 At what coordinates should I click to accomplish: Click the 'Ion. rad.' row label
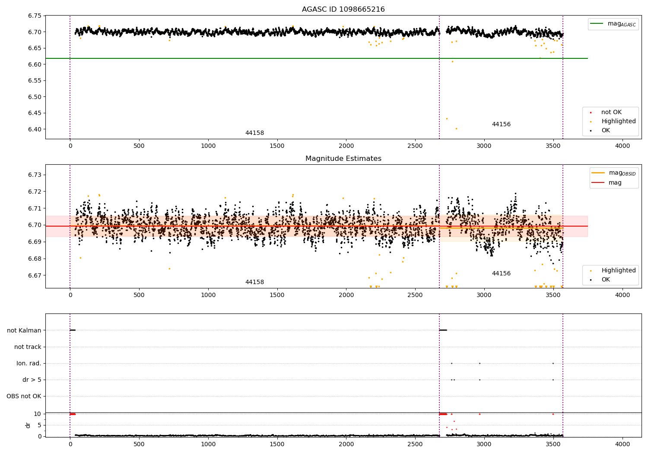[29, 363]
